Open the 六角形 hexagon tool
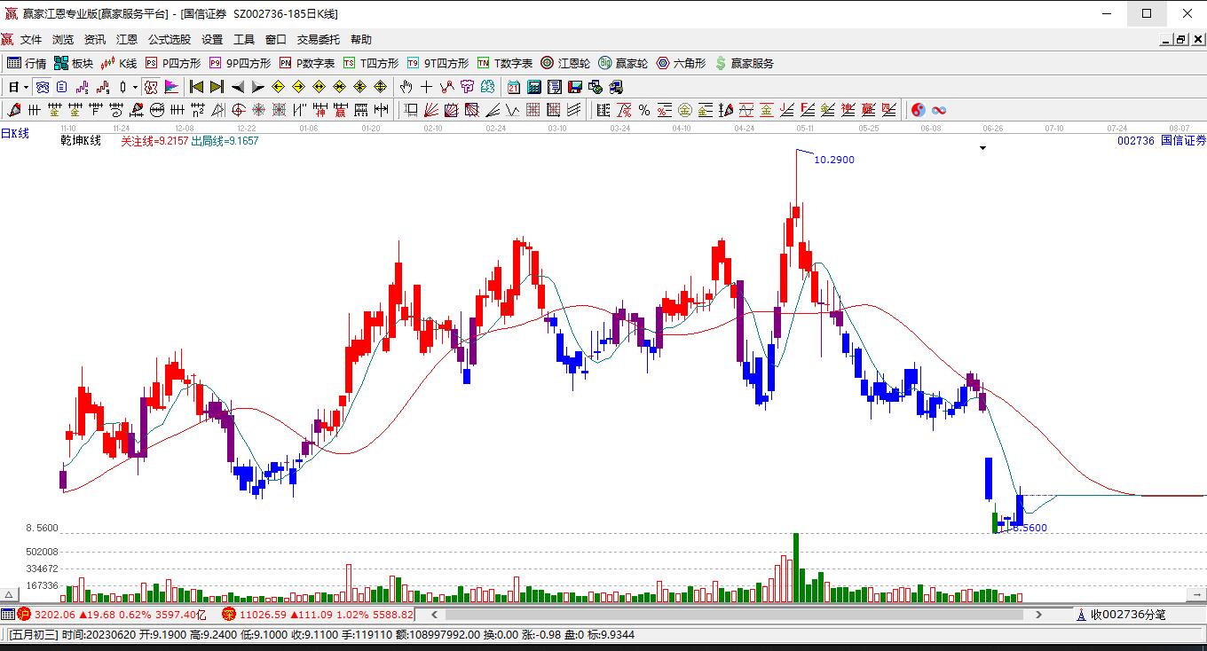The height and width of the screenshot is (651, 1207). click(x=681, y=63)
